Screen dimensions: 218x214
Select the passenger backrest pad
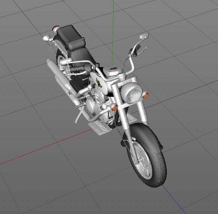pyautogui.click(x=71, y=37)
